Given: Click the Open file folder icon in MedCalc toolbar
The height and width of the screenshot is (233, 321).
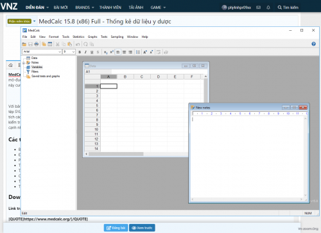Looking at the screenshot, I should pos(24,44).
